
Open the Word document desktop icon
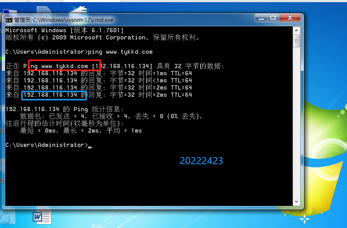coord(42,217)
